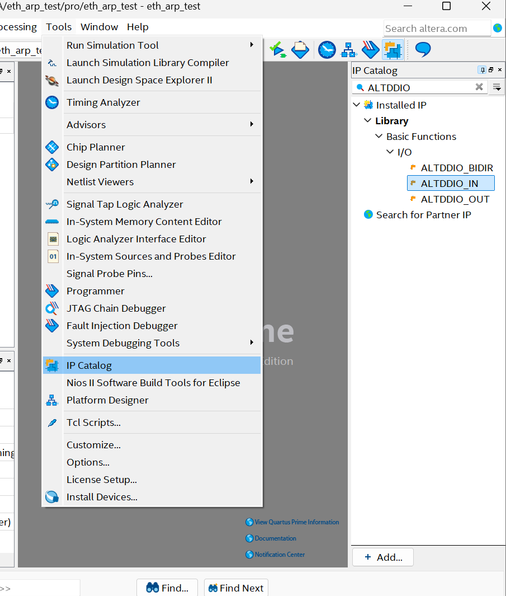Click the globe icon beside search box
The height and width of the screenshot is (596, 506).
pyautogui.click(x=498, y=28)
